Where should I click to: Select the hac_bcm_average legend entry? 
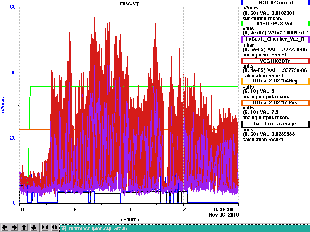pyautogui.click(x=275, y=124)
